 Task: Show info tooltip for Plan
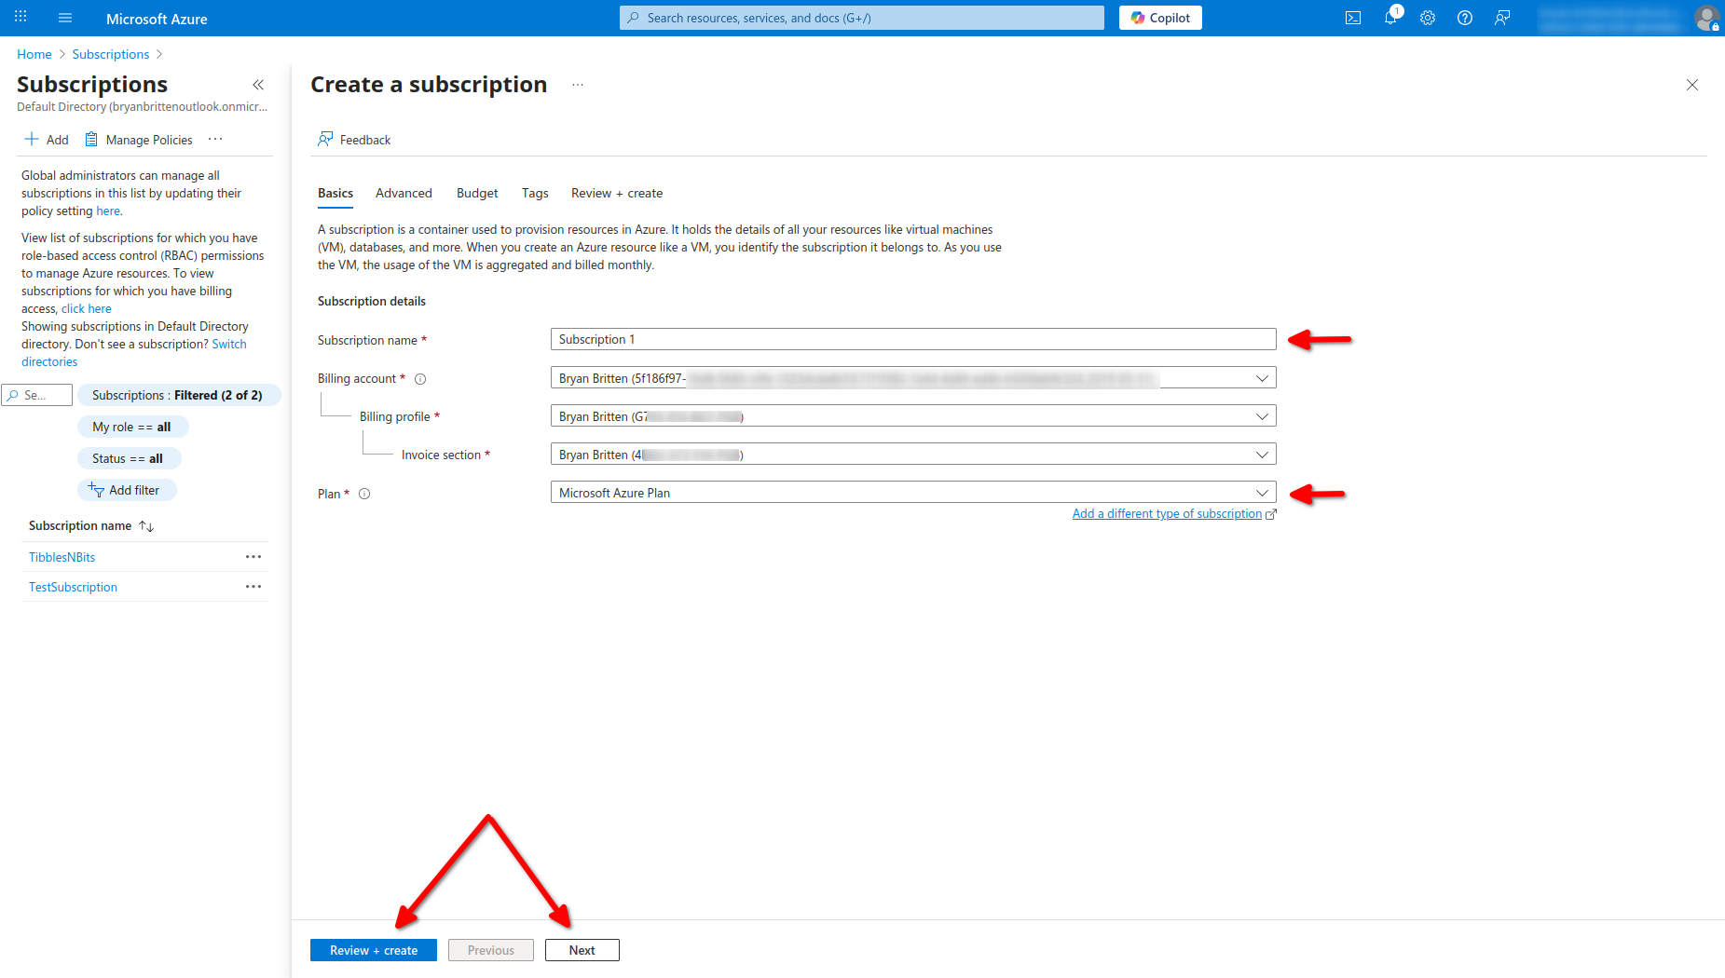point(364,494)
